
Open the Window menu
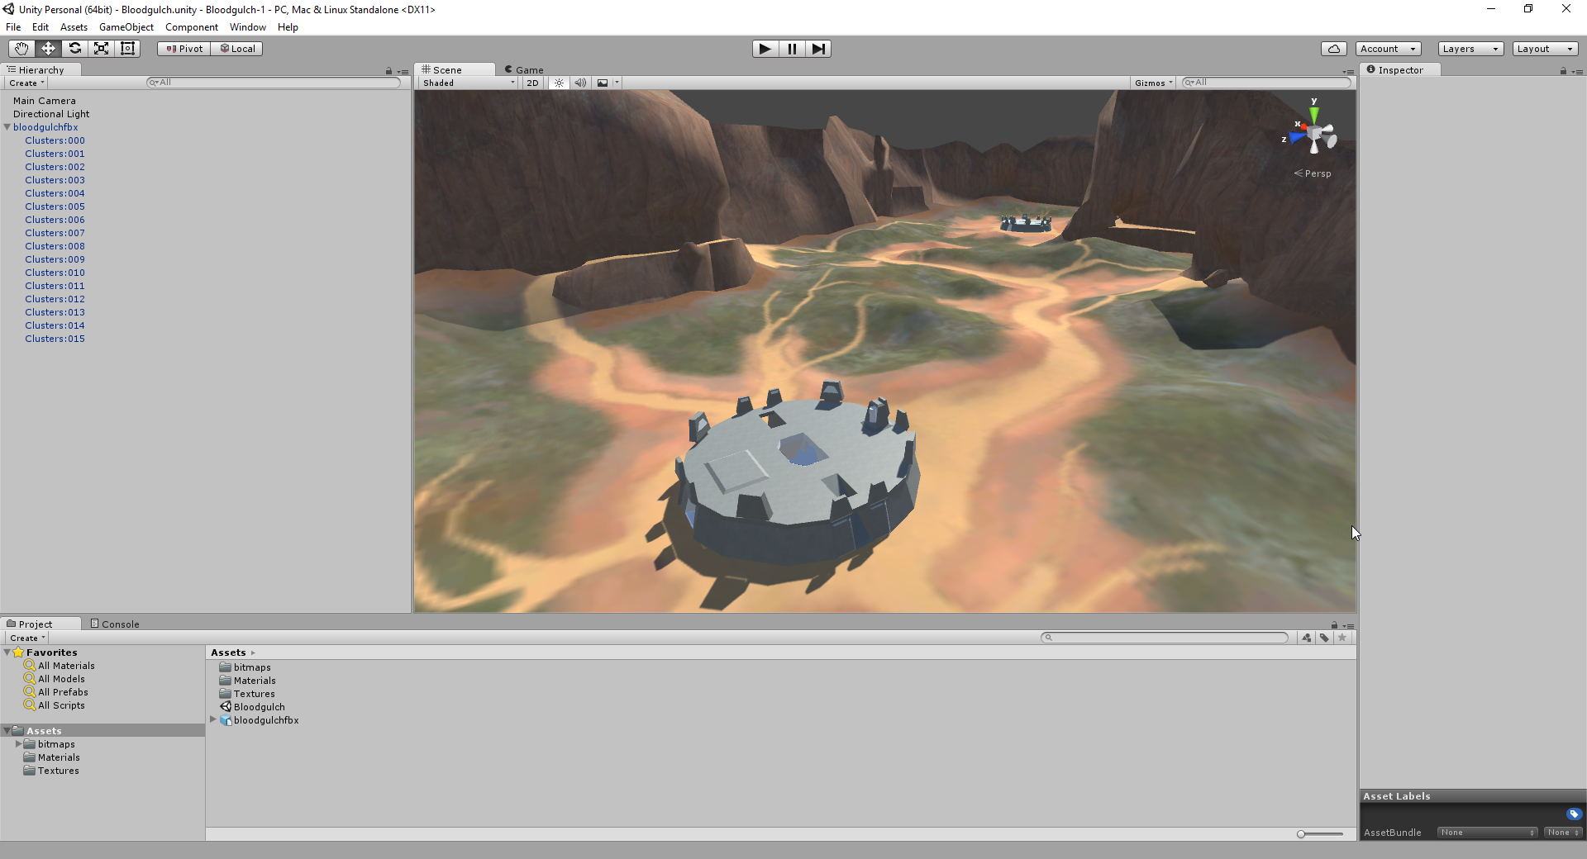(248, 27)
